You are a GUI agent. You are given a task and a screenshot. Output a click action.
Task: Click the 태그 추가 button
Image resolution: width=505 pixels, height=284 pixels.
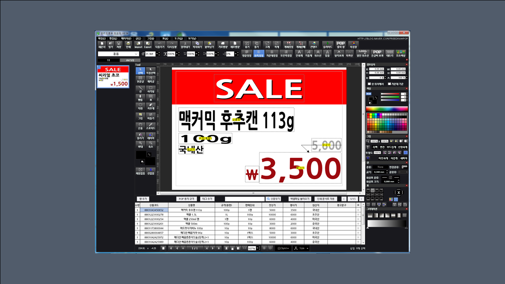(207, 199)
